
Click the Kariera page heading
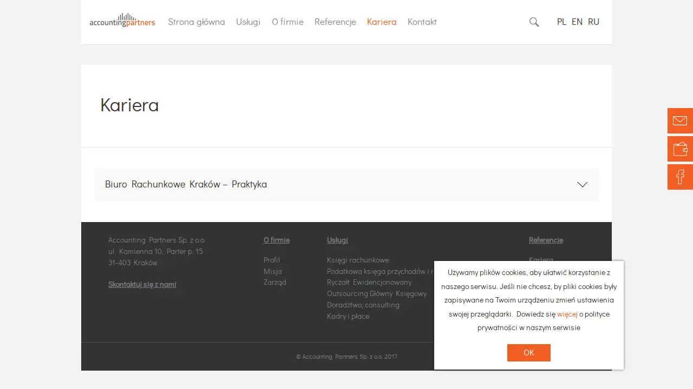coord(129,105)
